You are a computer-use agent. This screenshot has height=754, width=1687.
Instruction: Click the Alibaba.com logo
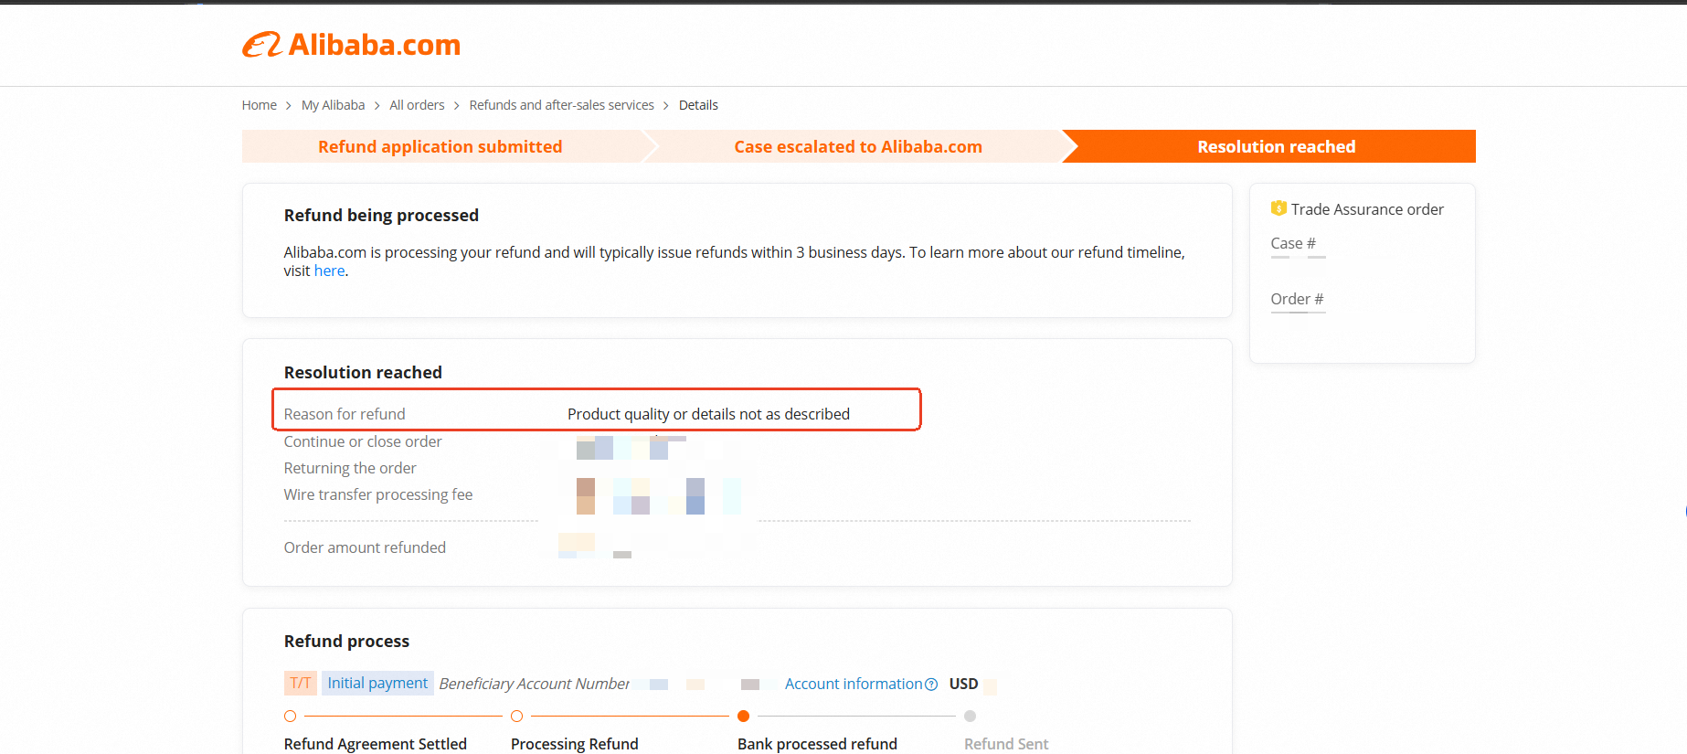pyautogui.click(x=352, y=45)
